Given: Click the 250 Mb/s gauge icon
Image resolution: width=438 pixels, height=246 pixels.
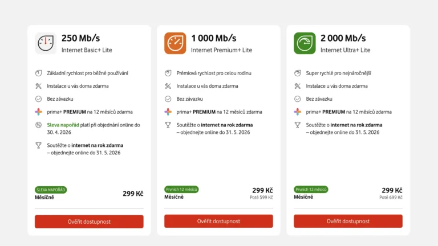Looking at the screenshot, I should click(46, 43).
